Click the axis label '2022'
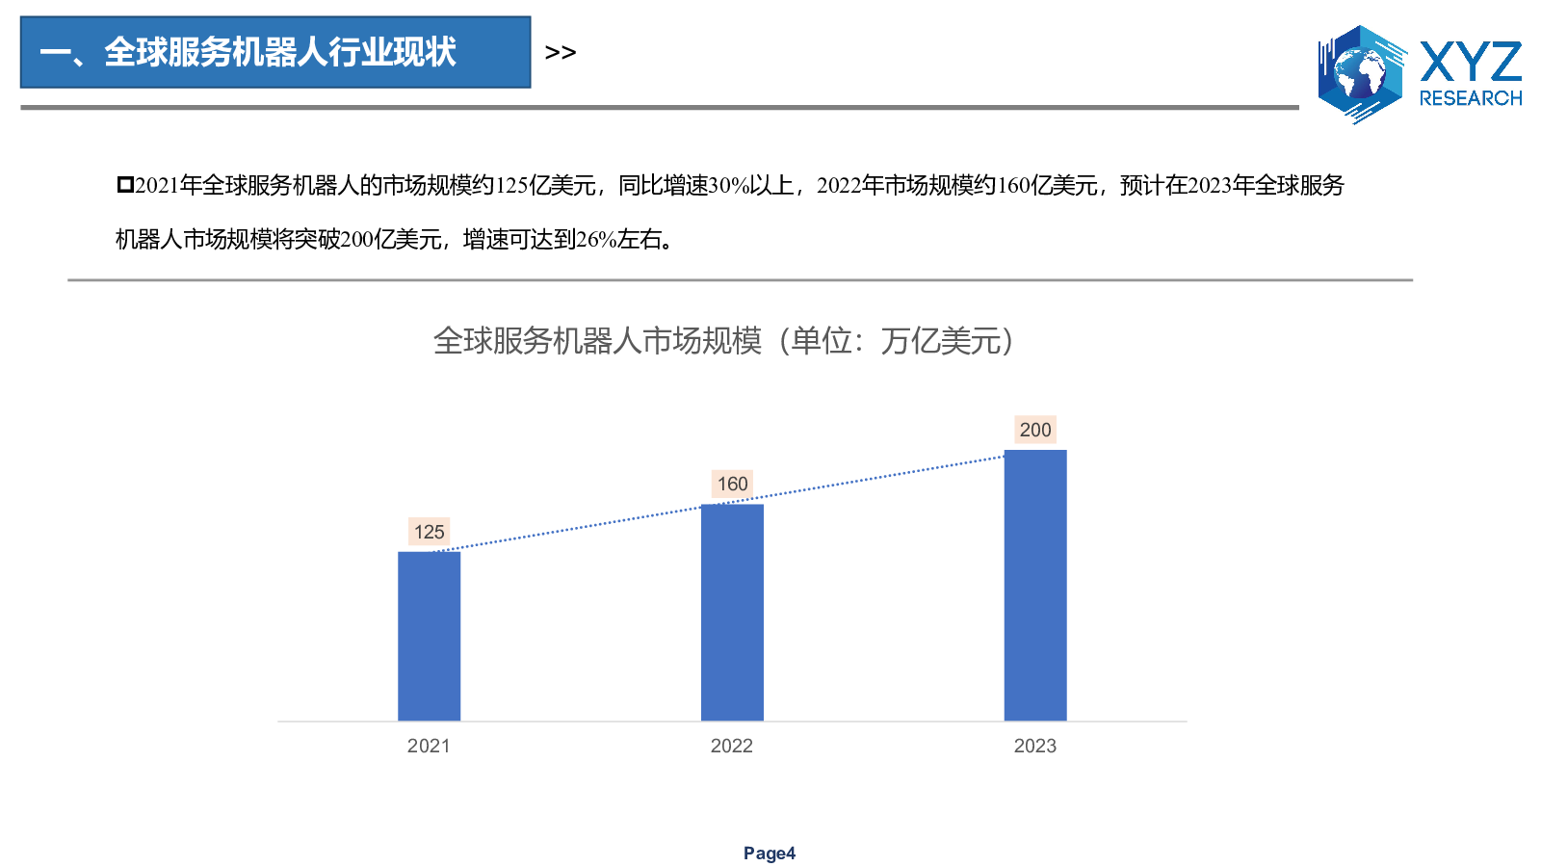 click(x=732, y=746)
